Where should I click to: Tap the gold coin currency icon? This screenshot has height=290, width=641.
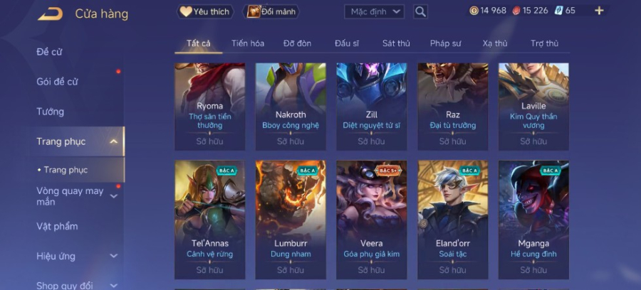coord(474,11)
